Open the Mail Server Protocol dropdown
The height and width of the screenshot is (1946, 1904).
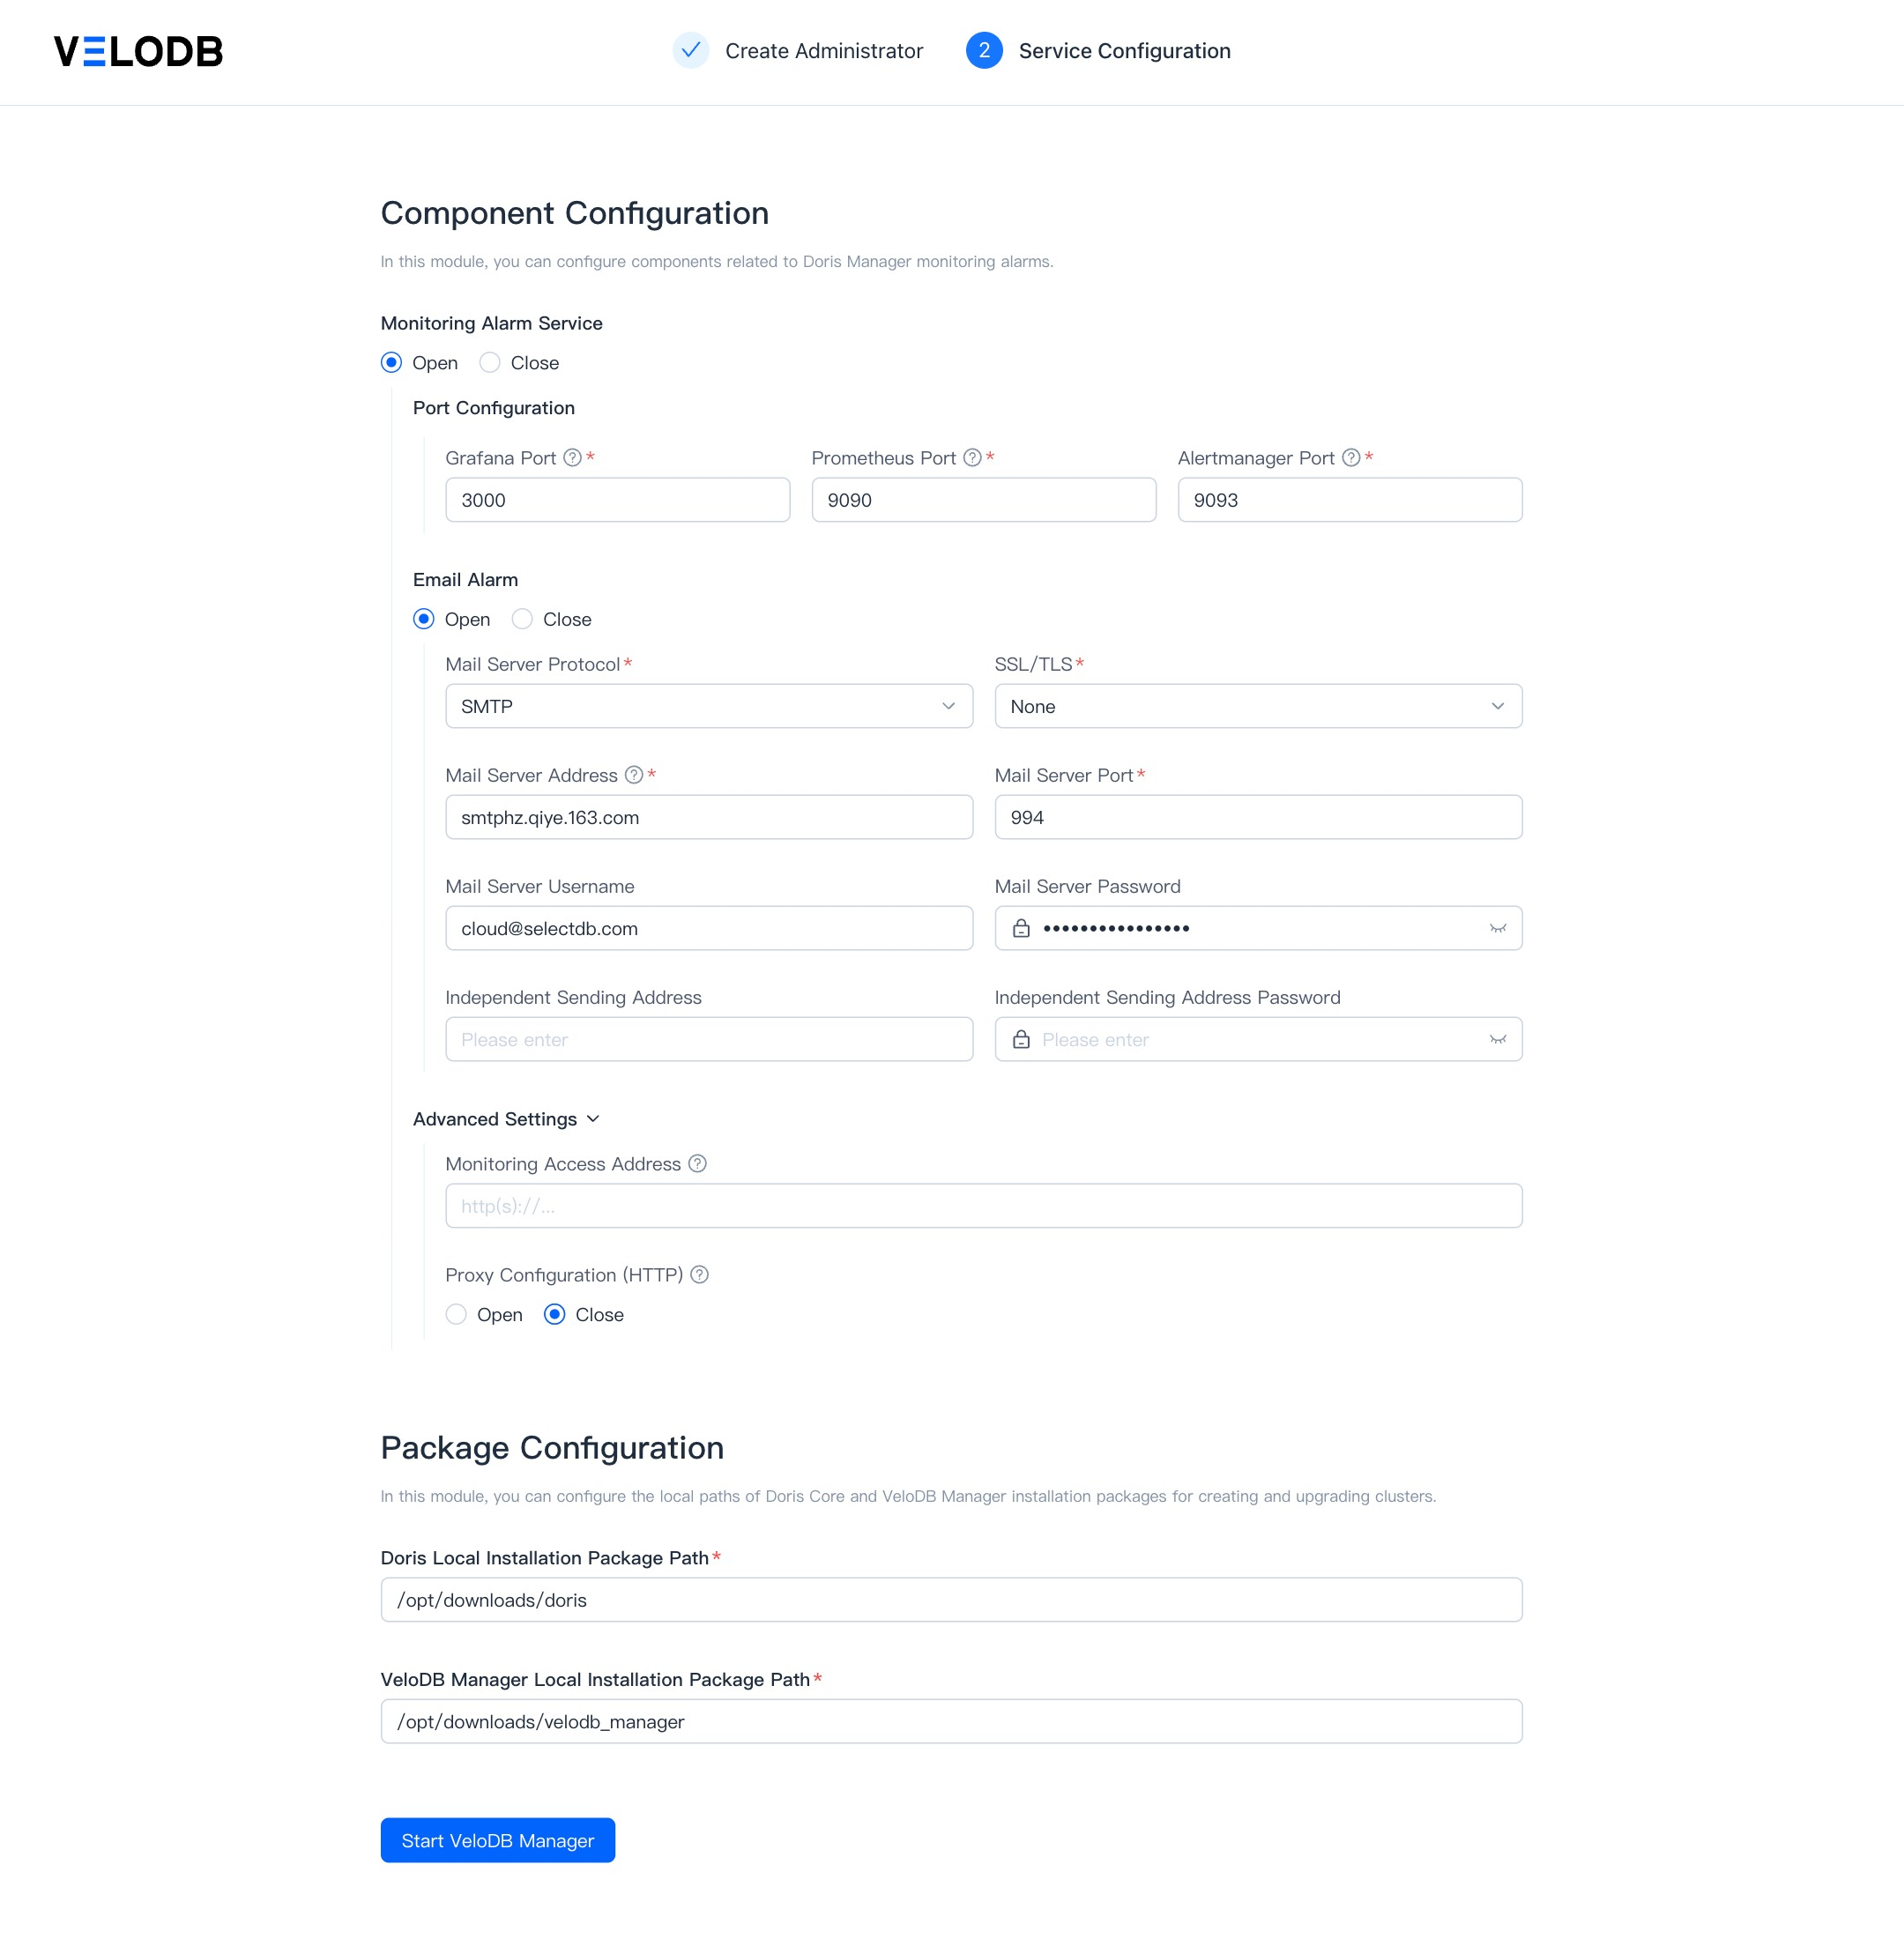point(709,707)
